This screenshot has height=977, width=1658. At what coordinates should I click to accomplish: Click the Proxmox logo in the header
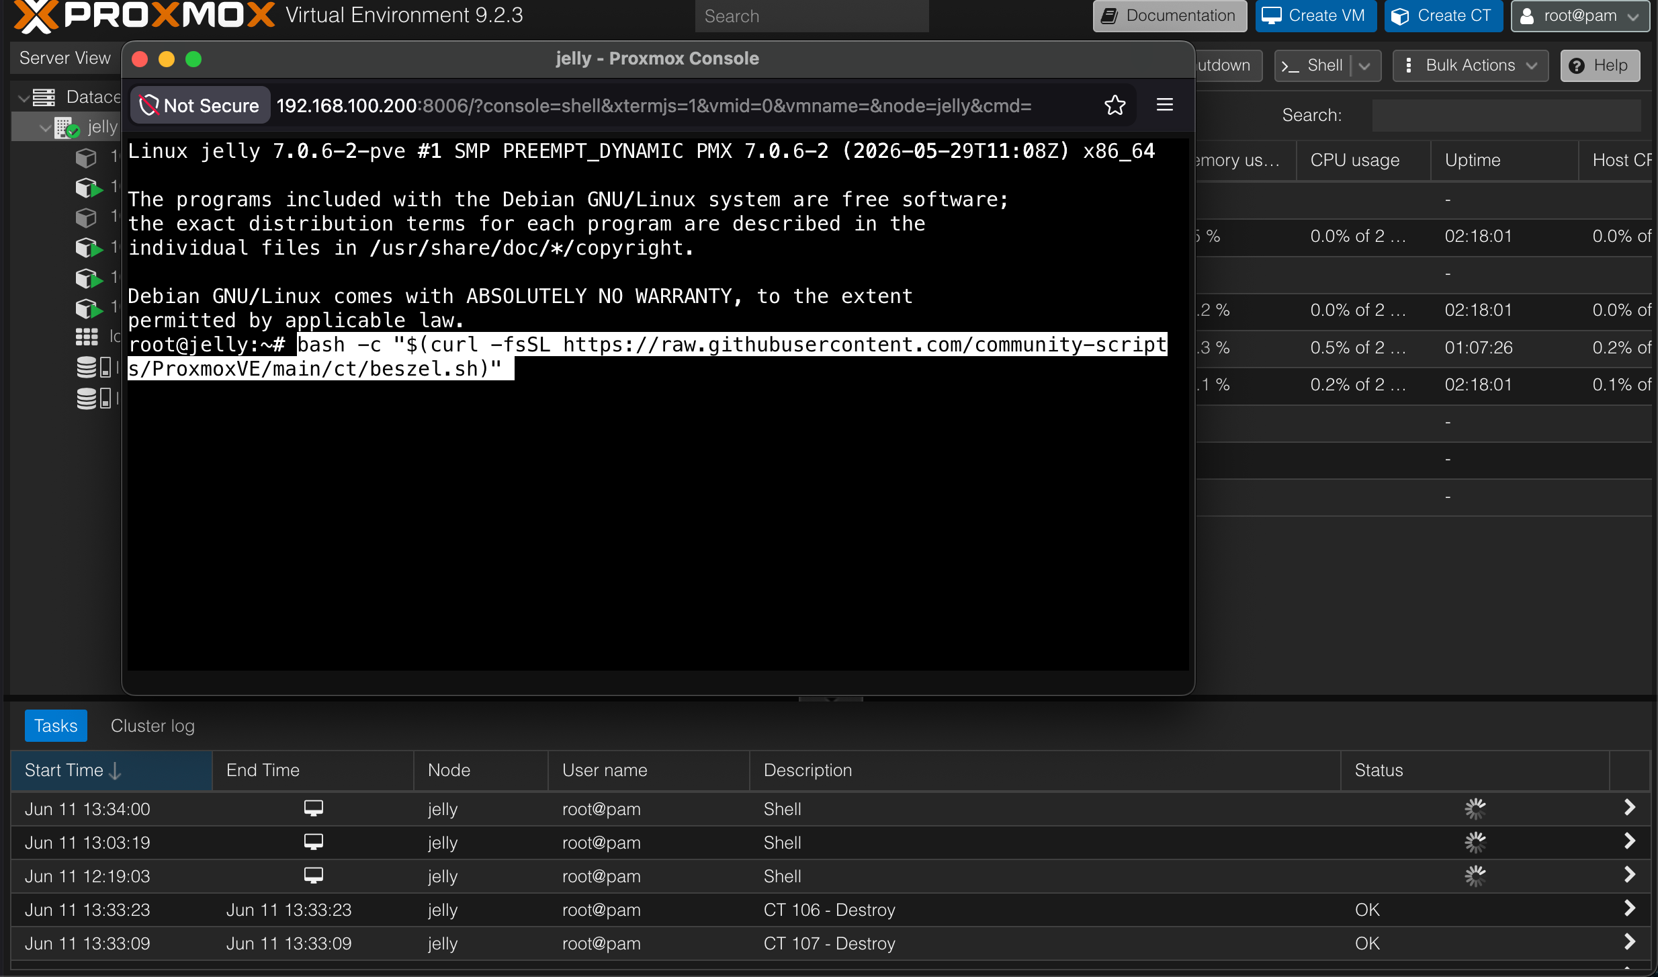144,15
